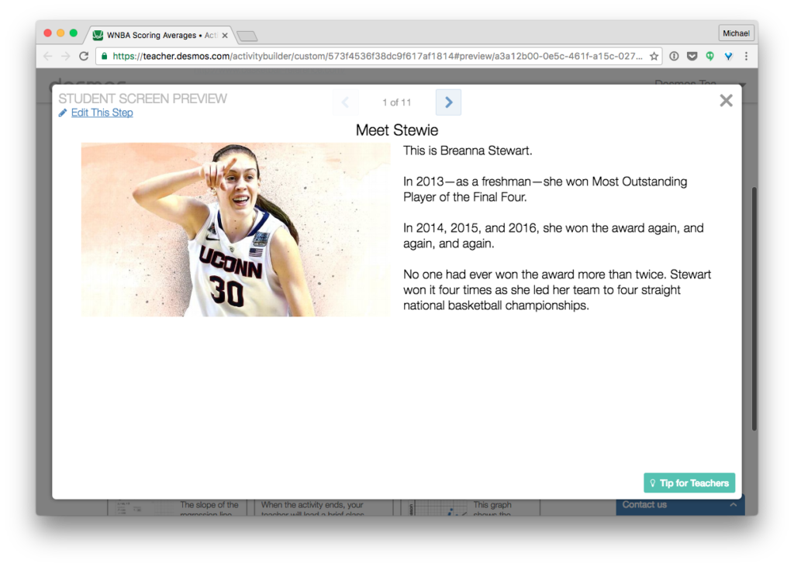Open a new browser tab
The width and height of the screenshot is (794, 567).
247,36
